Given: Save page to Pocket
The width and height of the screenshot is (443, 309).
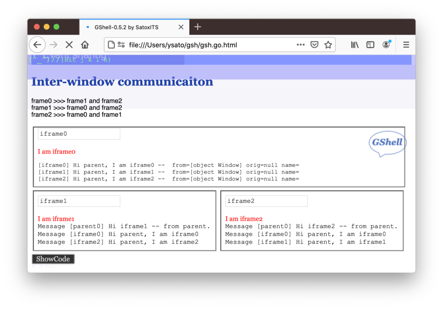Looking at the screenshot, I should pyautogui.click(x=315, y=45).
